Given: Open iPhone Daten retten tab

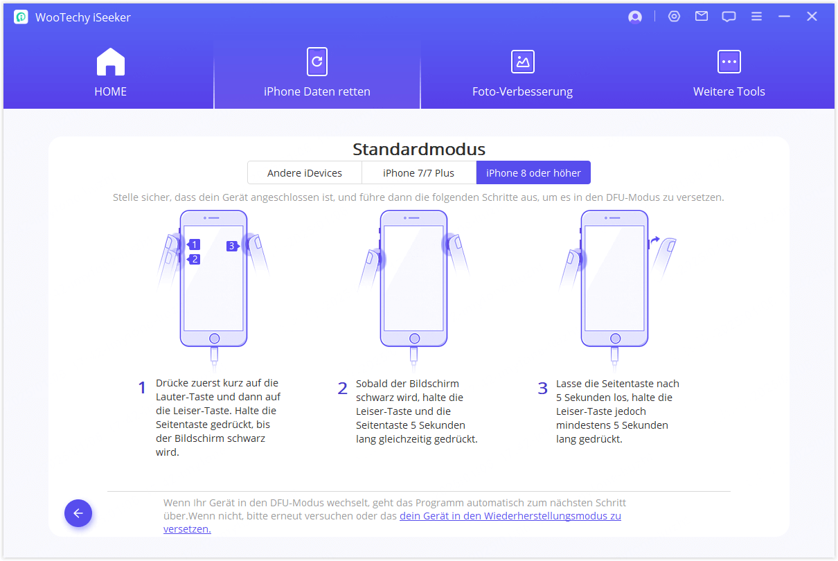Looking at the screenshot, I should pos(317,73).
